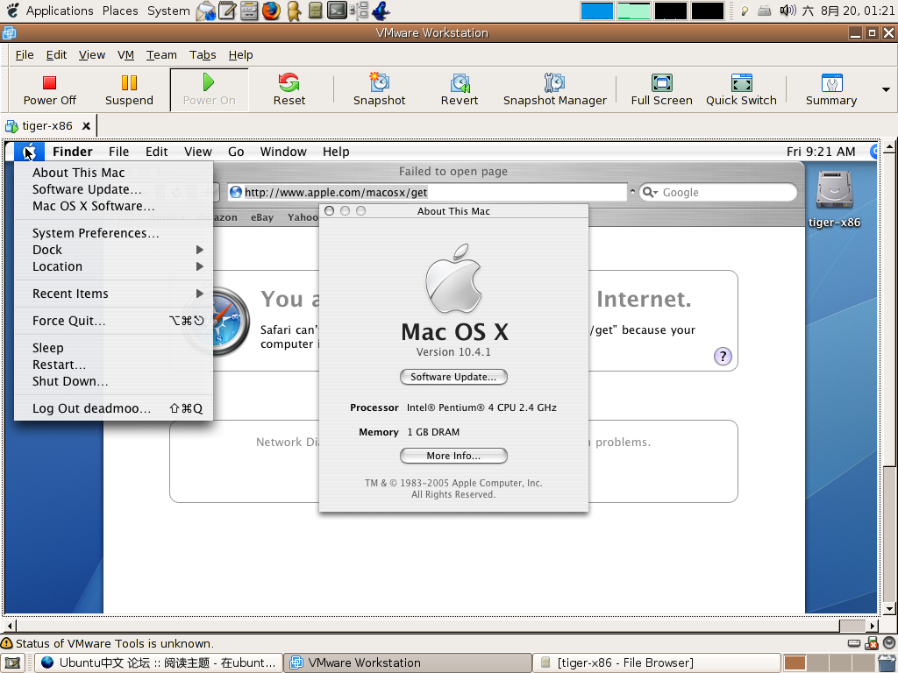898x673 pixels.
Task: Open the VMware View menu
Action: coord(91,55)
